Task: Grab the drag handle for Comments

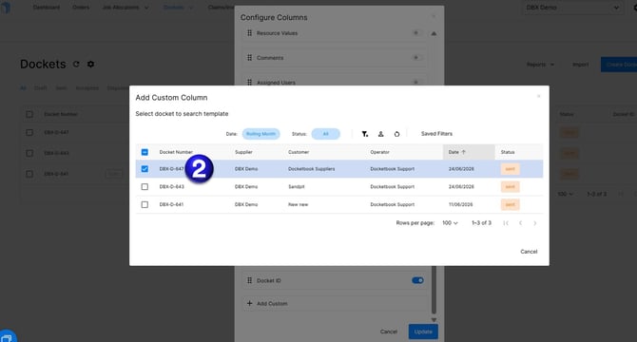Action: pyautogui.click(x=249, y=58)
